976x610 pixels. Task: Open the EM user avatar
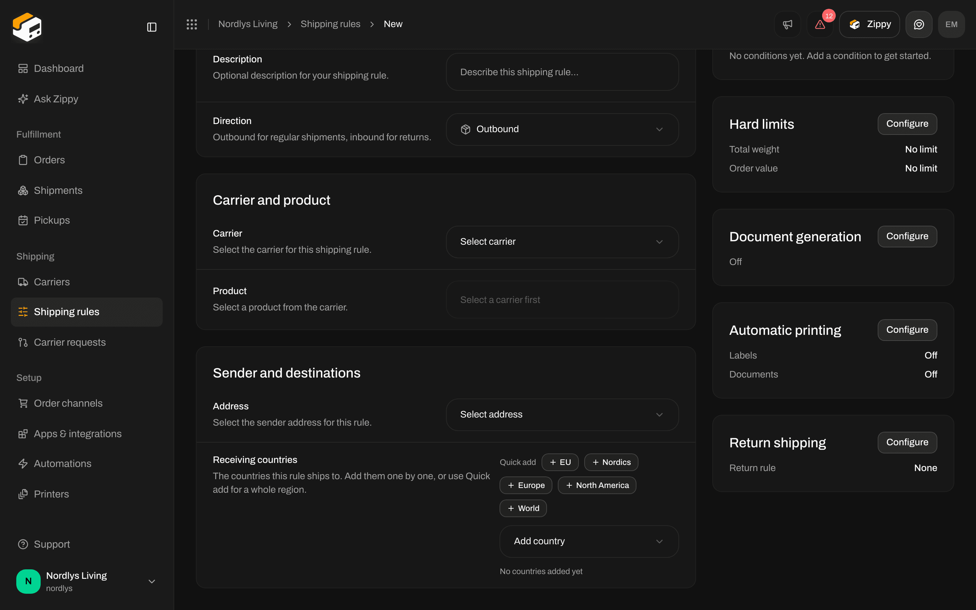951,24
